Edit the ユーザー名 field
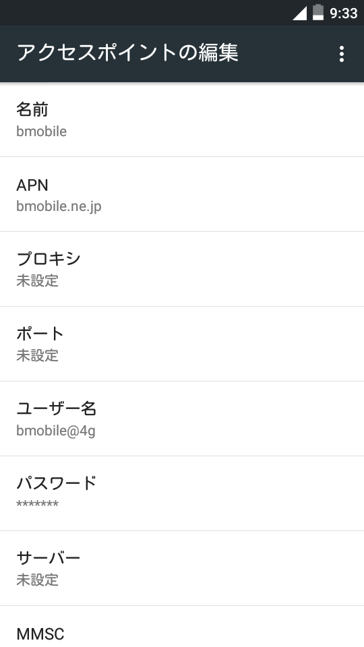Image resolution: width=364 pixels, height=647 pixels. pos(182,419)
